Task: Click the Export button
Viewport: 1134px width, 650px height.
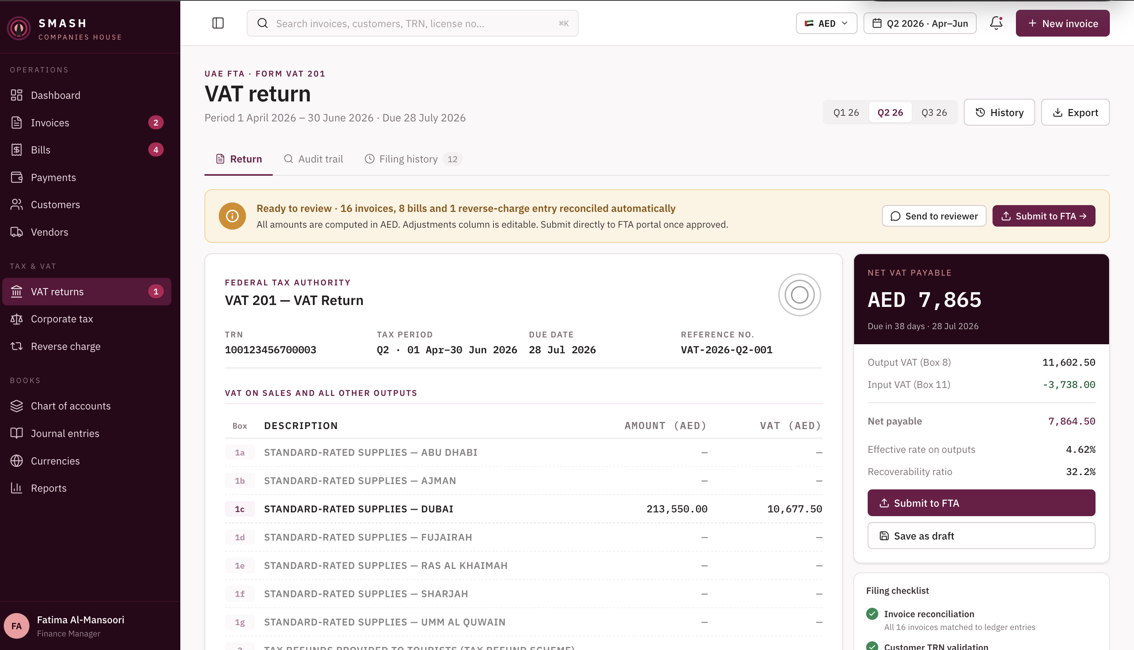Action: tap(1075, 112)
